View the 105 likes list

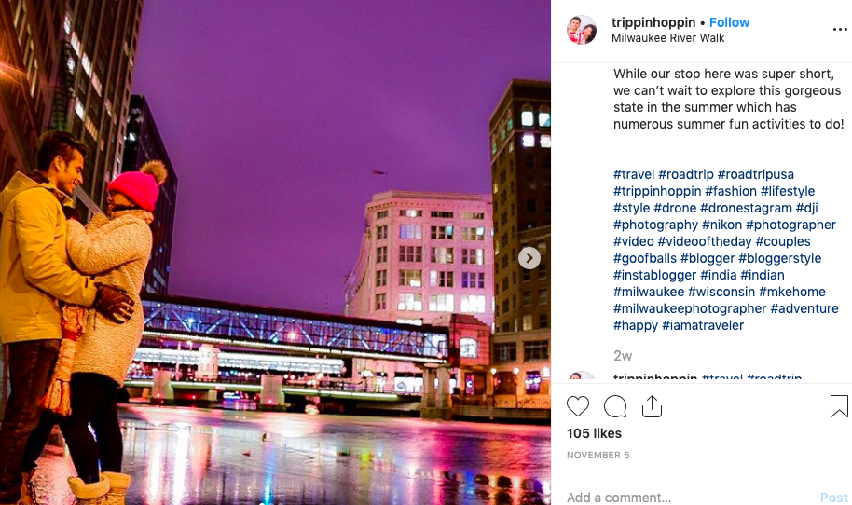(x=594, y=433)
